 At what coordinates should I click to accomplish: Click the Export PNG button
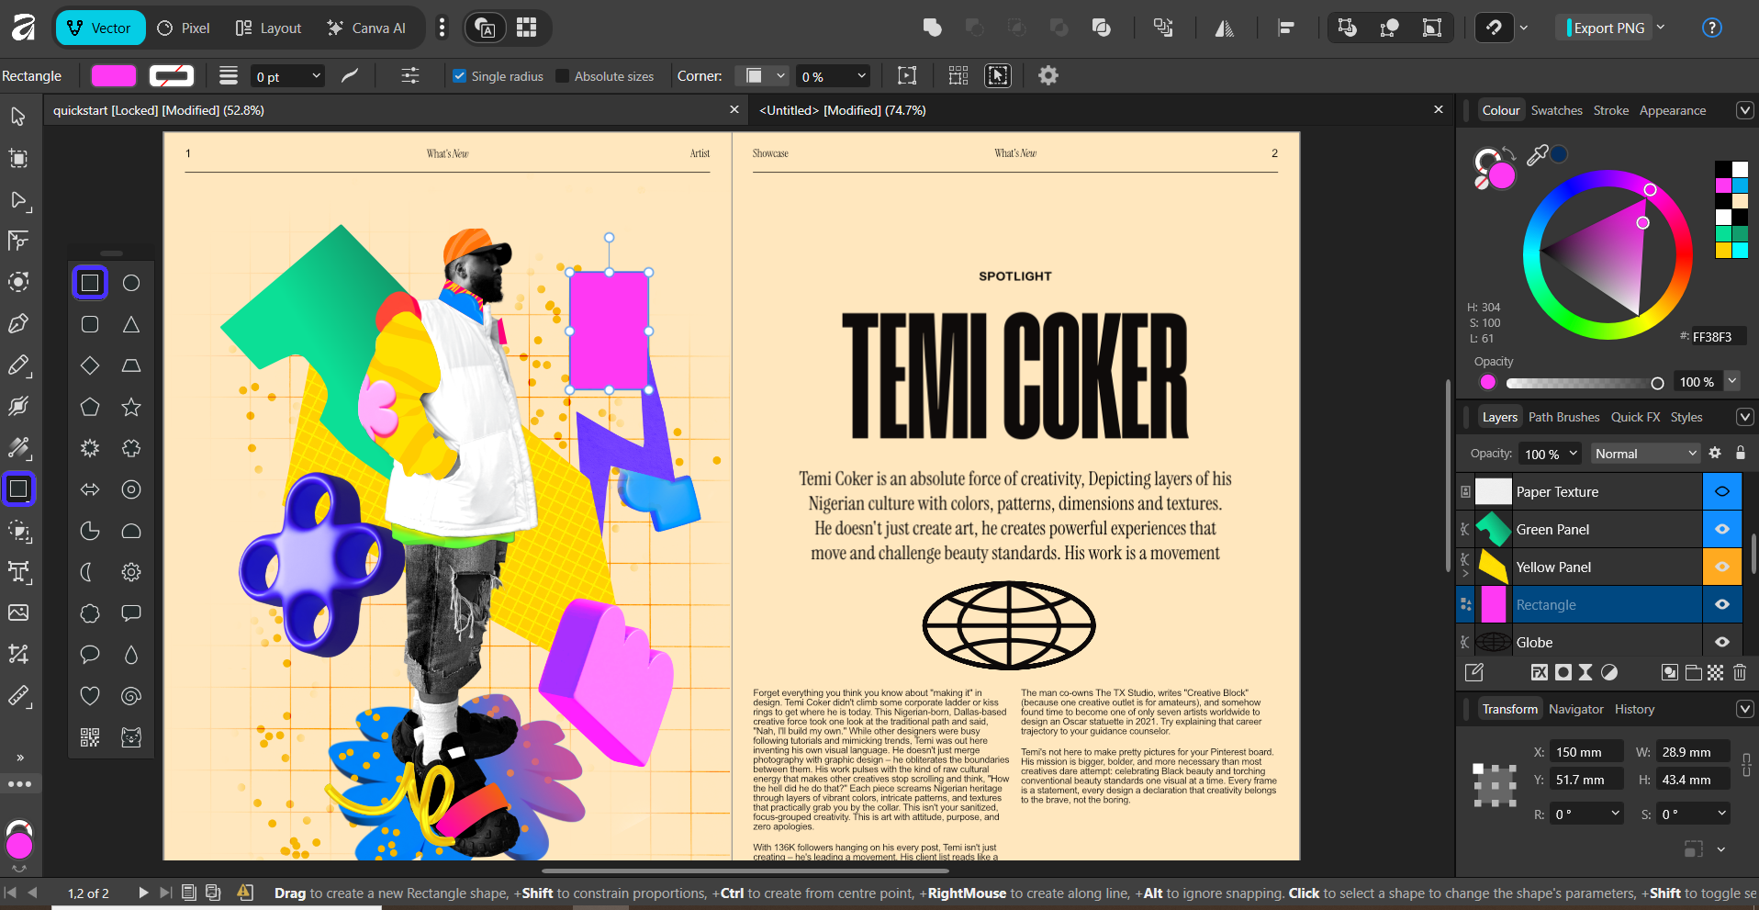tap(1608, 28)
